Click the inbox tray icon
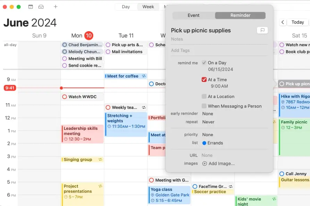This screenshot has height=206, width=310. pyautogui.click(x=41, y=7)
